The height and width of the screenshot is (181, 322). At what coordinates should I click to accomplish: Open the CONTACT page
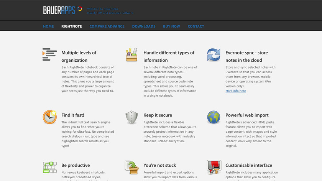pos(196,26)
